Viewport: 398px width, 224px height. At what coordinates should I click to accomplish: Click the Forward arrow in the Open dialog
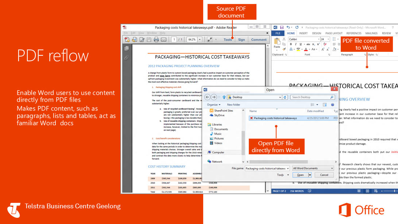tap(214, 97)
